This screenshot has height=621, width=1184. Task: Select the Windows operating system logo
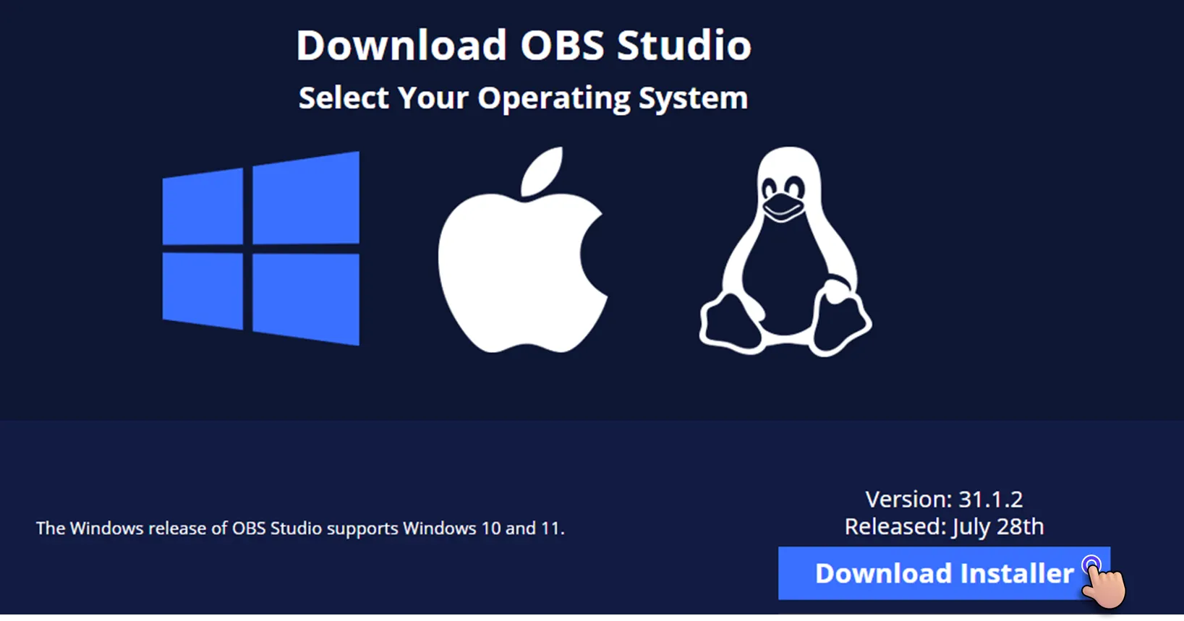click(261, 248)
